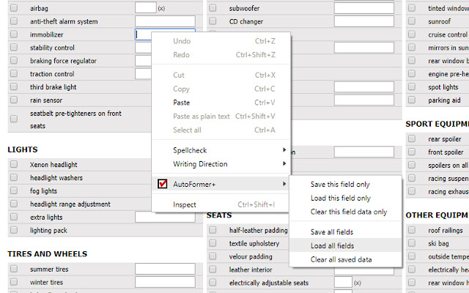Enable the Xenon headlight checkbox
This screenshot has height=293, width=469.
tap(14, 165)
